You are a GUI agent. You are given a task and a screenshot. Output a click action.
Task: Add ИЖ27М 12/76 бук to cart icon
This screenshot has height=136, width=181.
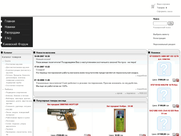178,106
